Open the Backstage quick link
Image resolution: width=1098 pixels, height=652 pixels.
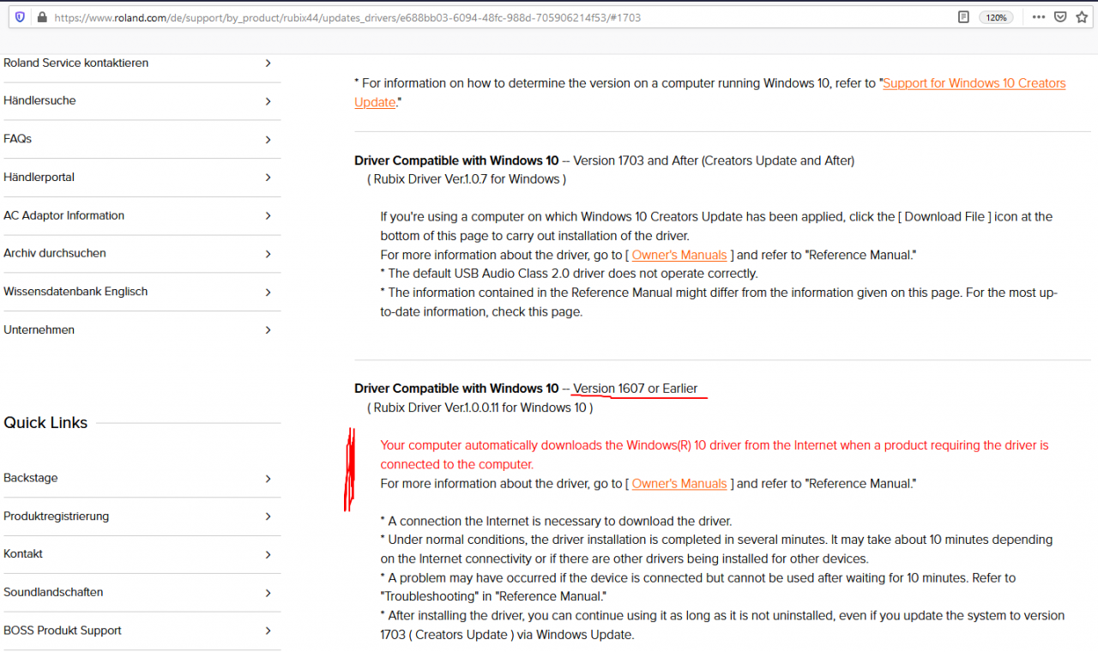tap(141, 478)
